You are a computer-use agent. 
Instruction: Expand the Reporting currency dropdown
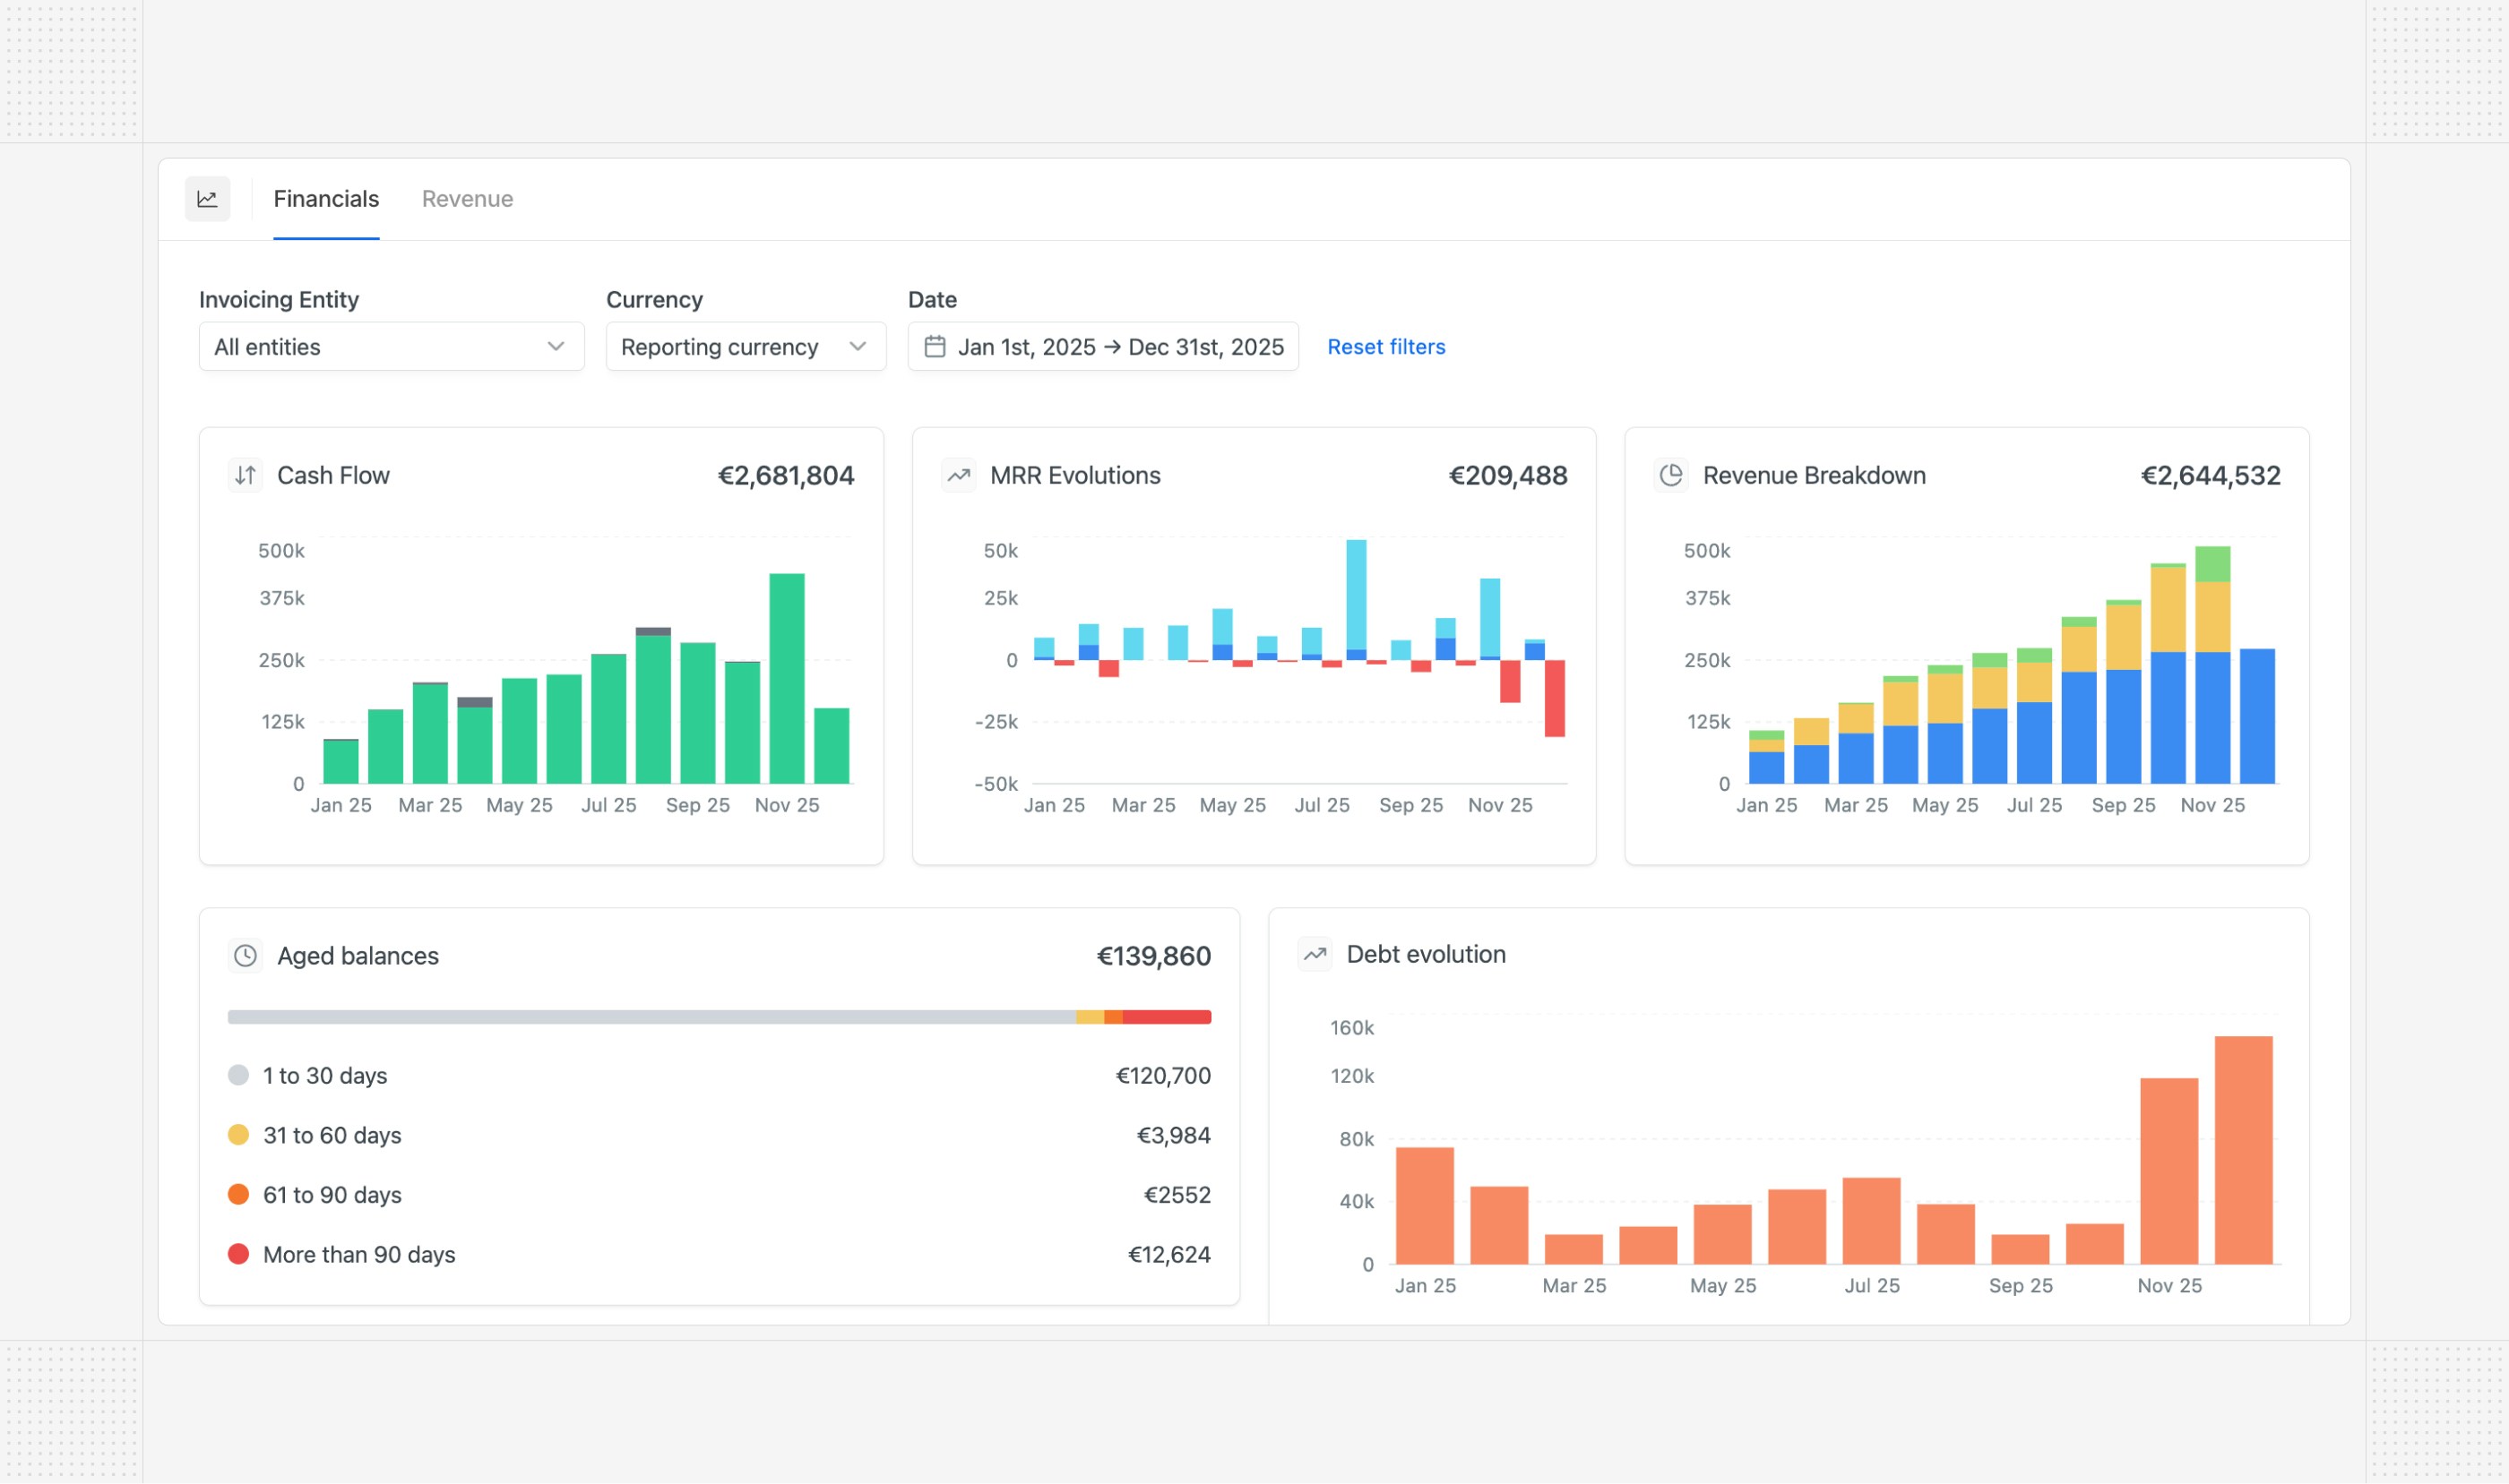click(745, 347)
